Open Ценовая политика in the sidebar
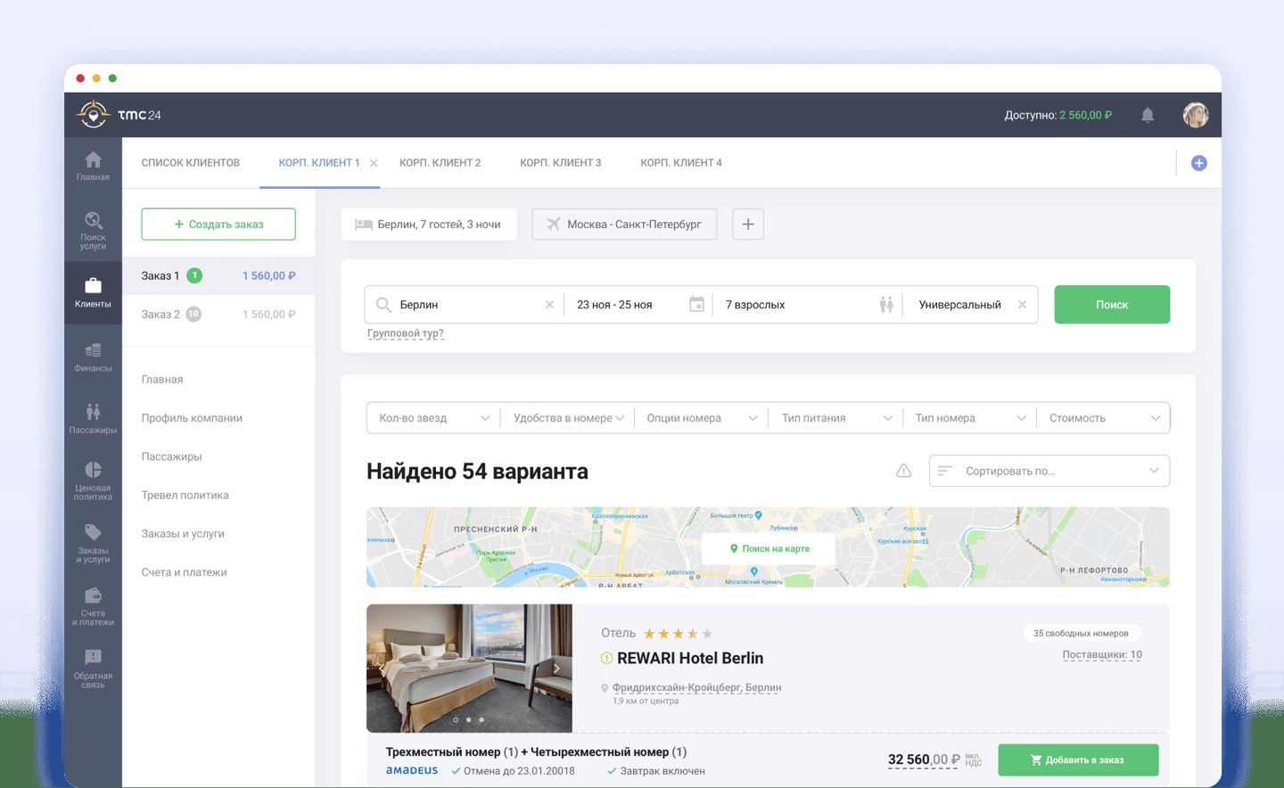 (x=93, y=480)
